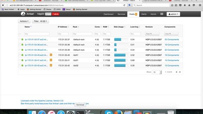Reload the page with refresh icon
The image size is (203, 114).
124,5
